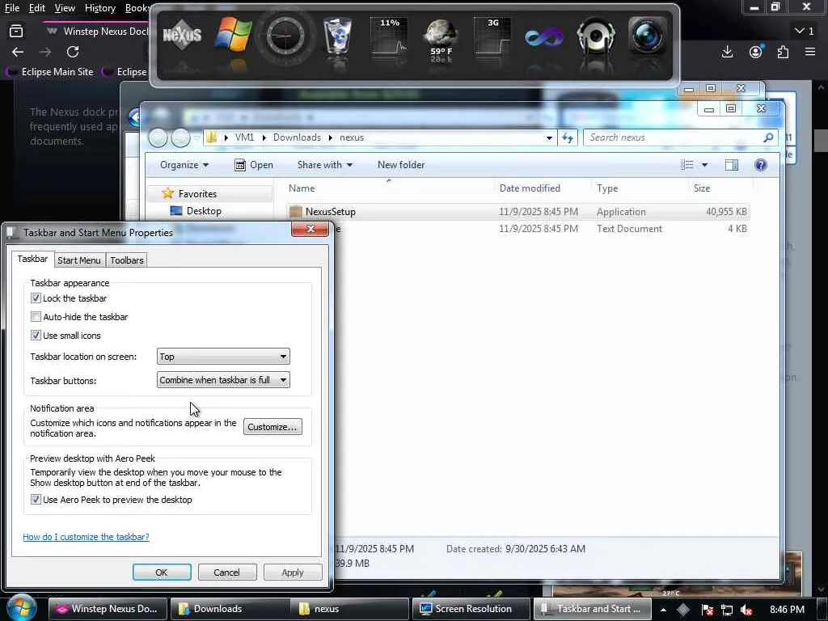The height and width of the screenshot is (621, 828).
Task: Open Taskbar location on screen dropdown
Action: (223, 357)
